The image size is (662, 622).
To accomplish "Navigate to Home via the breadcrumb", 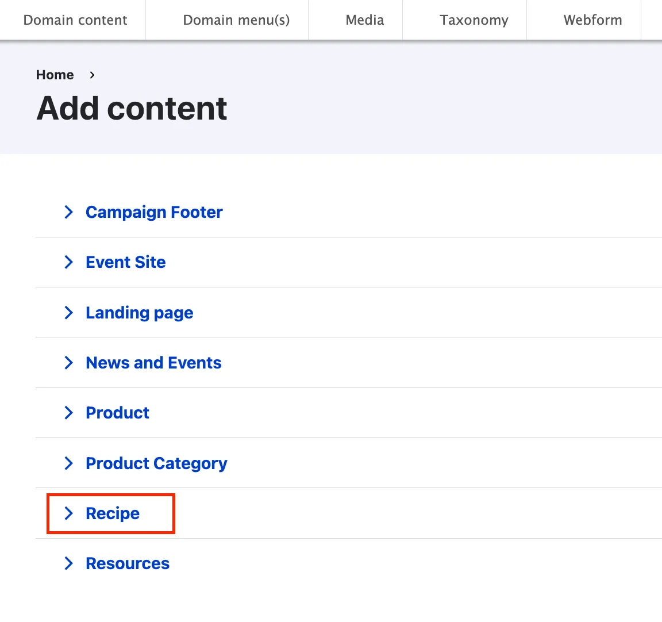I will tap(55, 75).
